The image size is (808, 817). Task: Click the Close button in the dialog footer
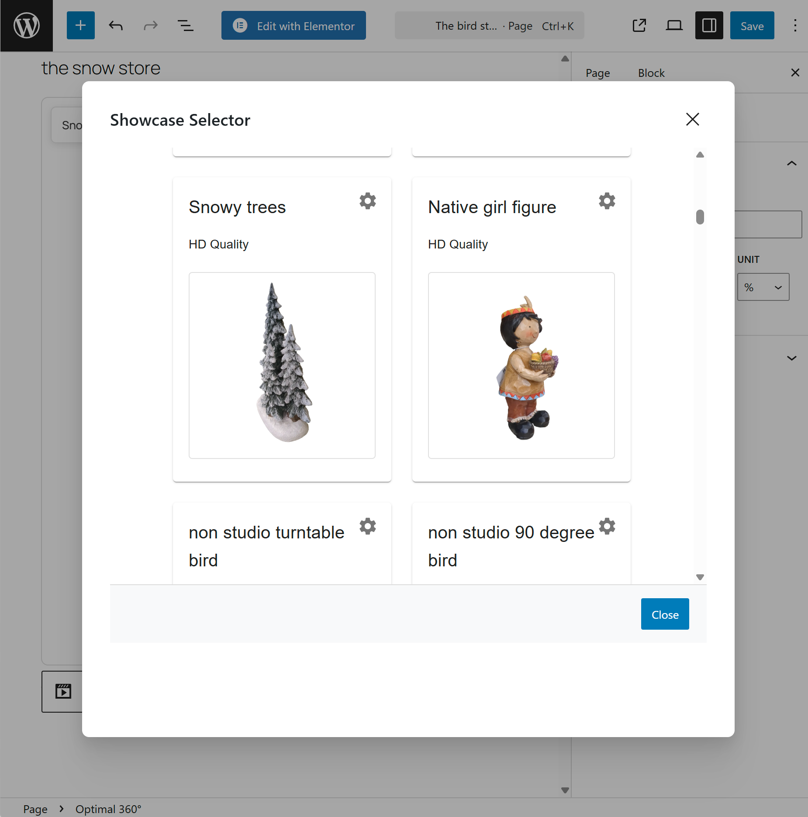click(665, 614)
